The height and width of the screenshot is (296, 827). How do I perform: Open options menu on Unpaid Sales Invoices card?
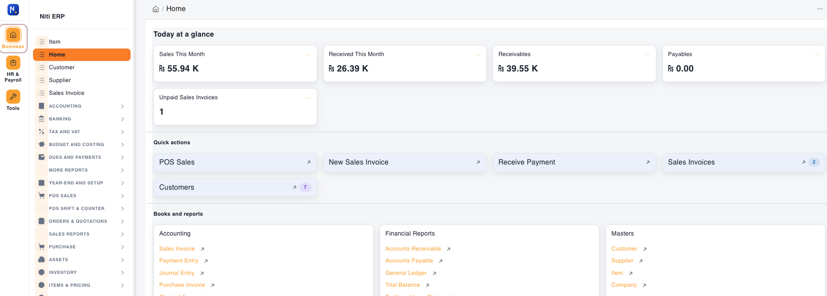[x=309, y=98]
